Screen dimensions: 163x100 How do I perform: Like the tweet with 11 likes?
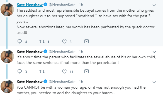coord(64,71)
